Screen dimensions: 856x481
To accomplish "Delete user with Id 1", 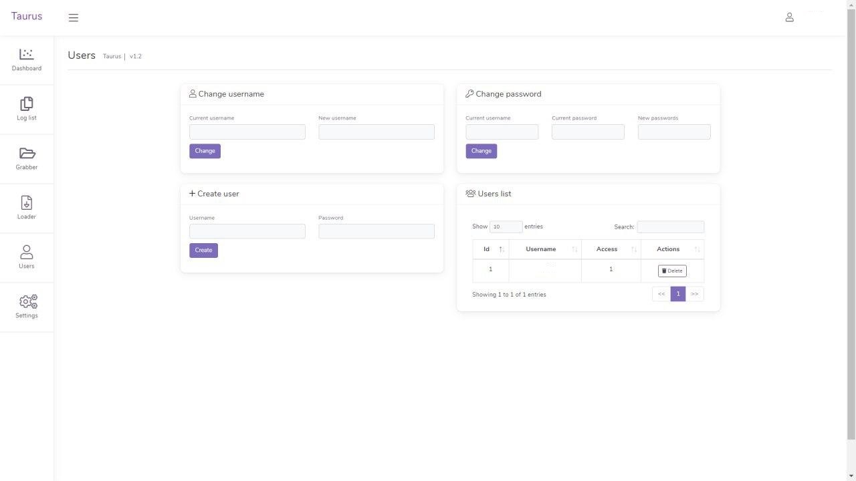I will click(x=672, y=271).
